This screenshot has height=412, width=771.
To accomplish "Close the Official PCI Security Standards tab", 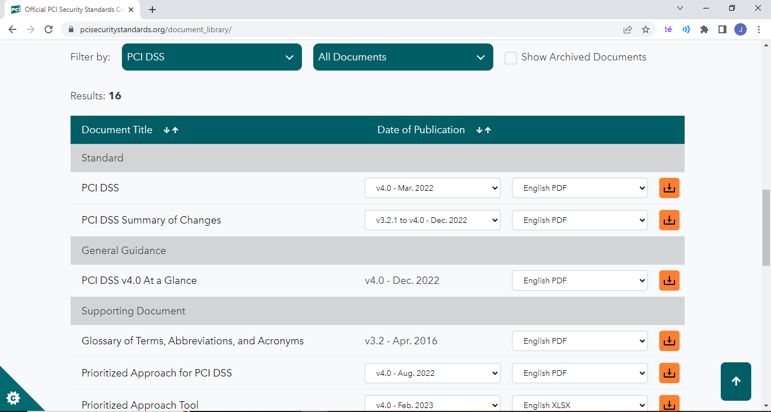I will click(x=131, y=10).
